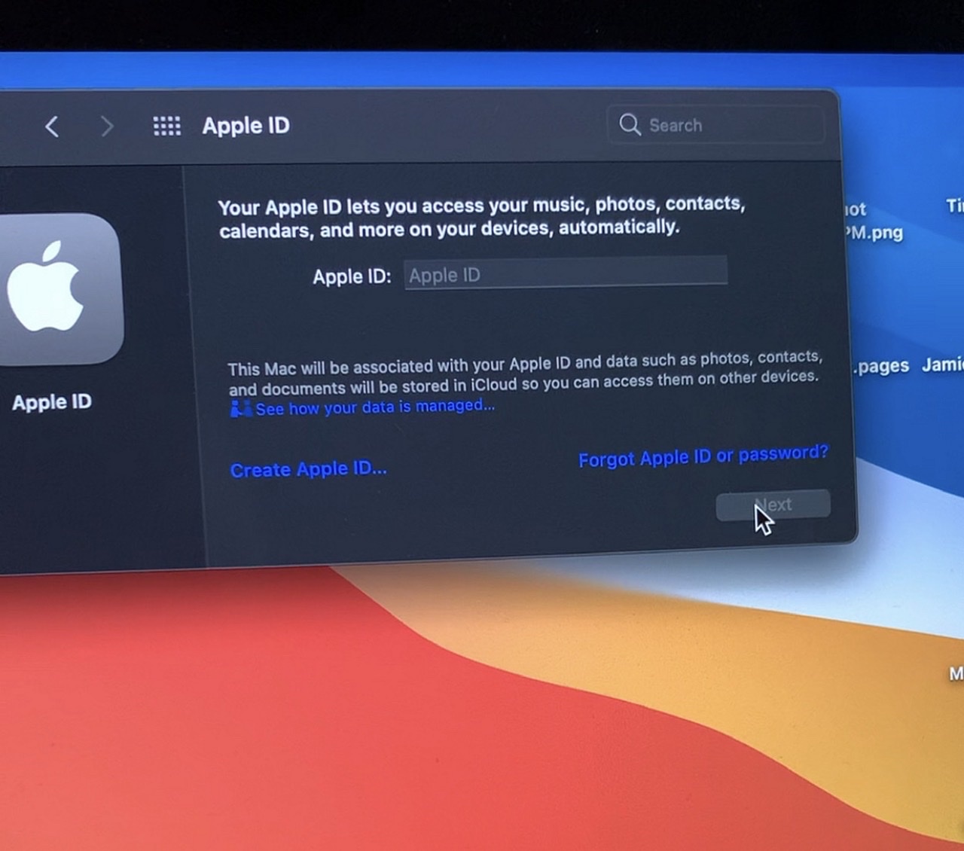The height and width of the screenshot is (851, 964).
Task: Open See how your data is managed
Action: pos(374,407)
